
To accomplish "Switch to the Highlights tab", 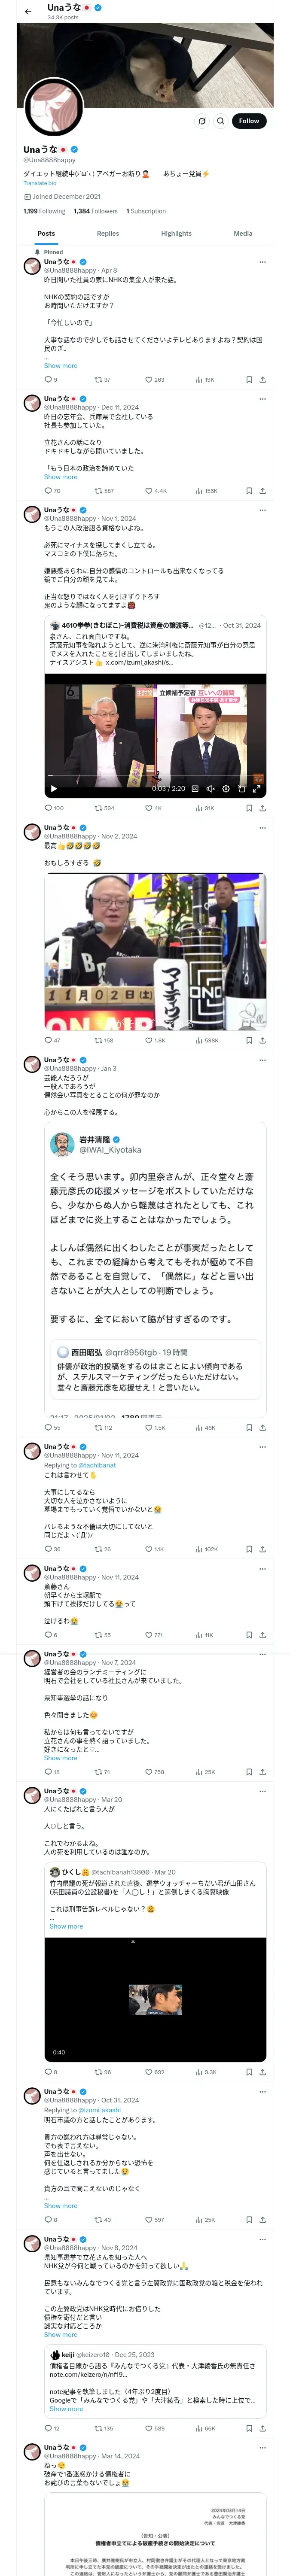I will pos(176,233).
